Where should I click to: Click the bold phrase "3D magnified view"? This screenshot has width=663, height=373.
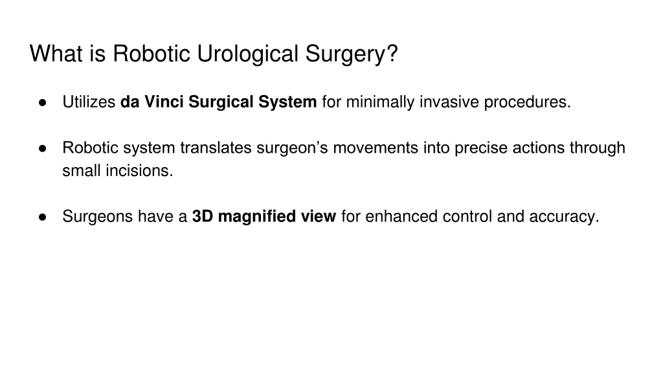click(x=264, y=216)
